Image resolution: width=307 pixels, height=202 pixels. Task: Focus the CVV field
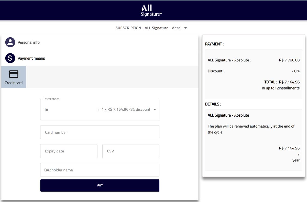pos(131,151)
